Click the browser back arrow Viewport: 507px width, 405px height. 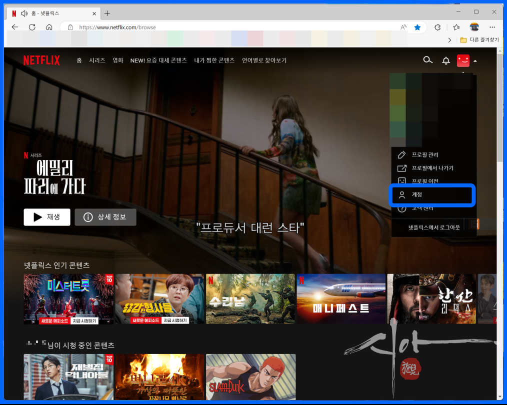pos(15,27)
